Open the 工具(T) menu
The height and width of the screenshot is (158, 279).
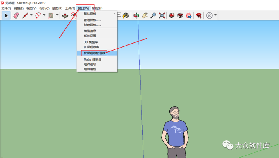[70, 8]
